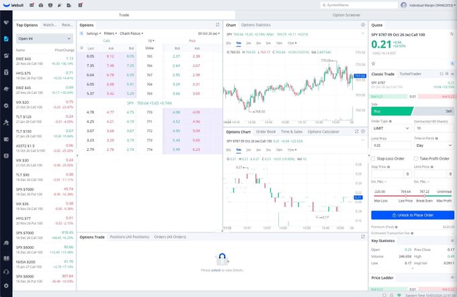Select the 10m interval in the Options Chart panel
Image resolution: width=457 pixels, height=297 pixels.
coord(279,150)
